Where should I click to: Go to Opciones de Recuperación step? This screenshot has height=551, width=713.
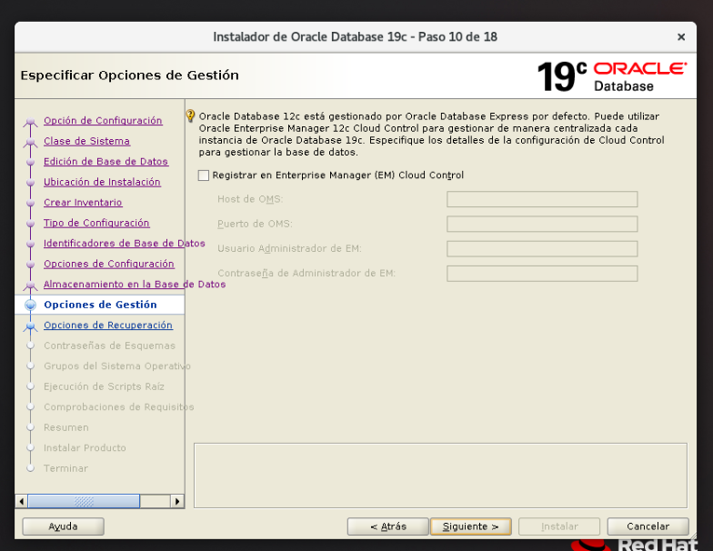coord(108,326)
